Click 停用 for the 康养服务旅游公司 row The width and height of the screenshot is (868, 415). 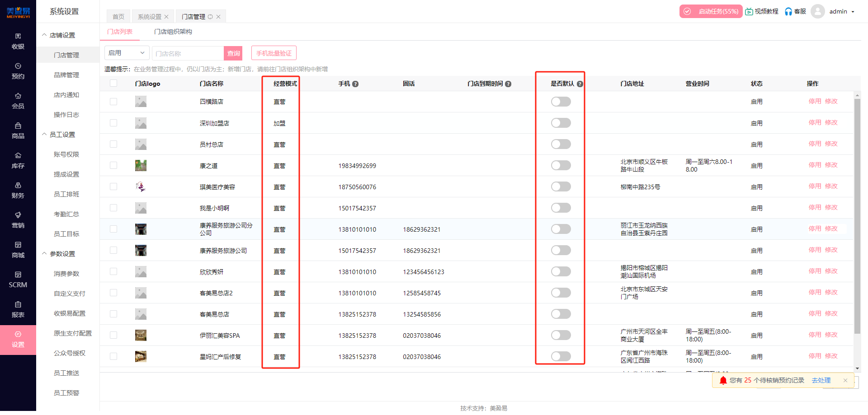point(815,250)
